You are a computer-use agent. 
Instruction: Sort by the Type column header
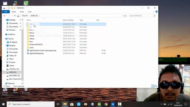pos(81,20)
